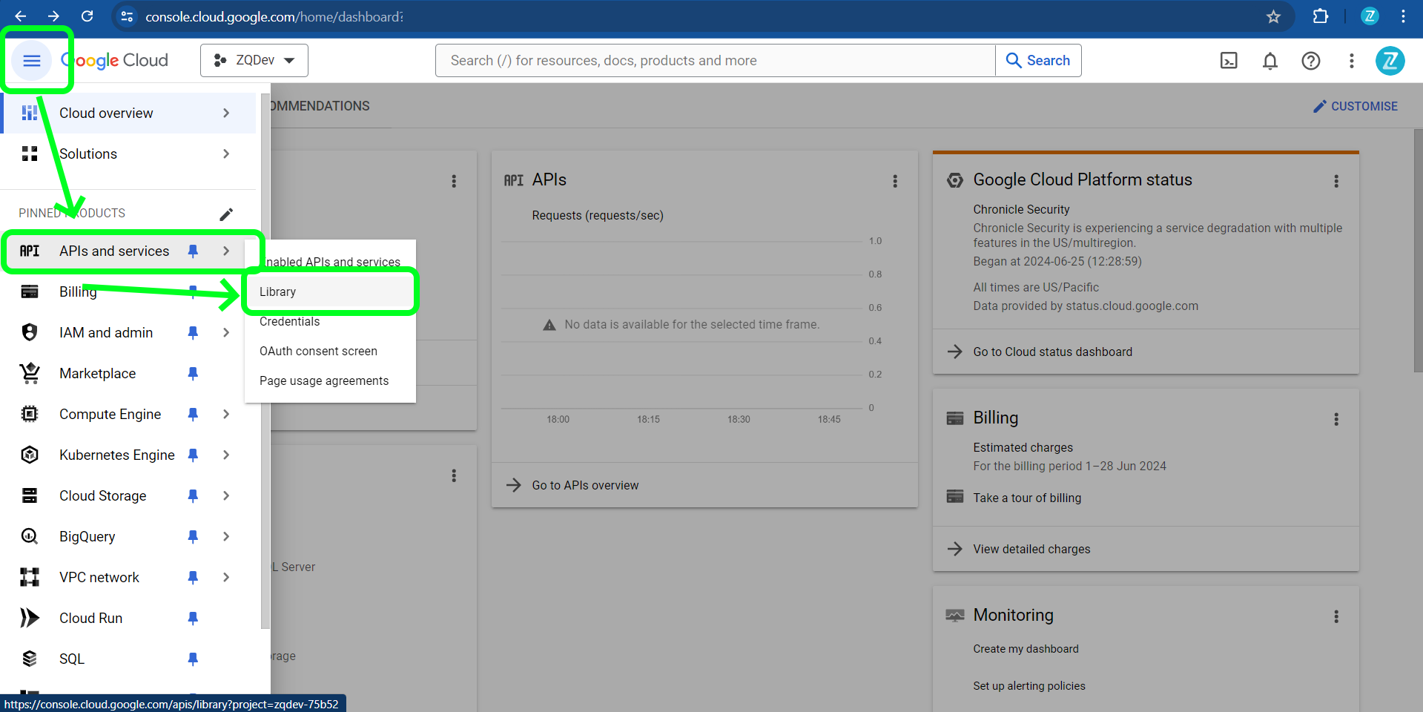Expand Cloud overview submenu chevron
Image resolution: width=1423 pixels, height=712 pixels.
pyautogui.click(x=226, y=113)
